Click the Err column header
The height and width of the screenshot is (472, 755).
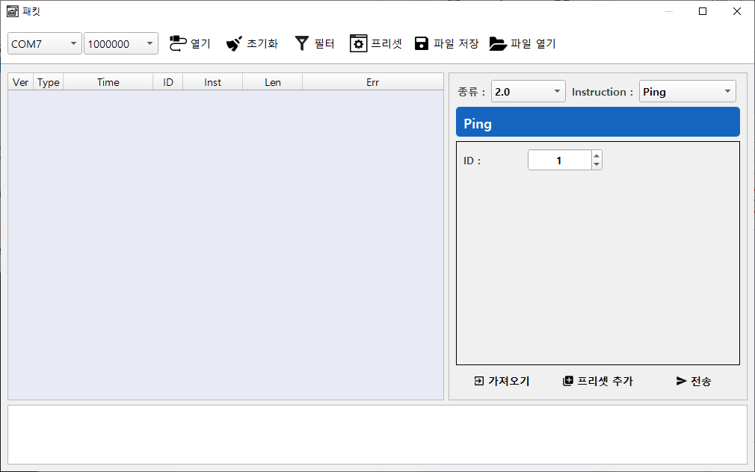372,82
